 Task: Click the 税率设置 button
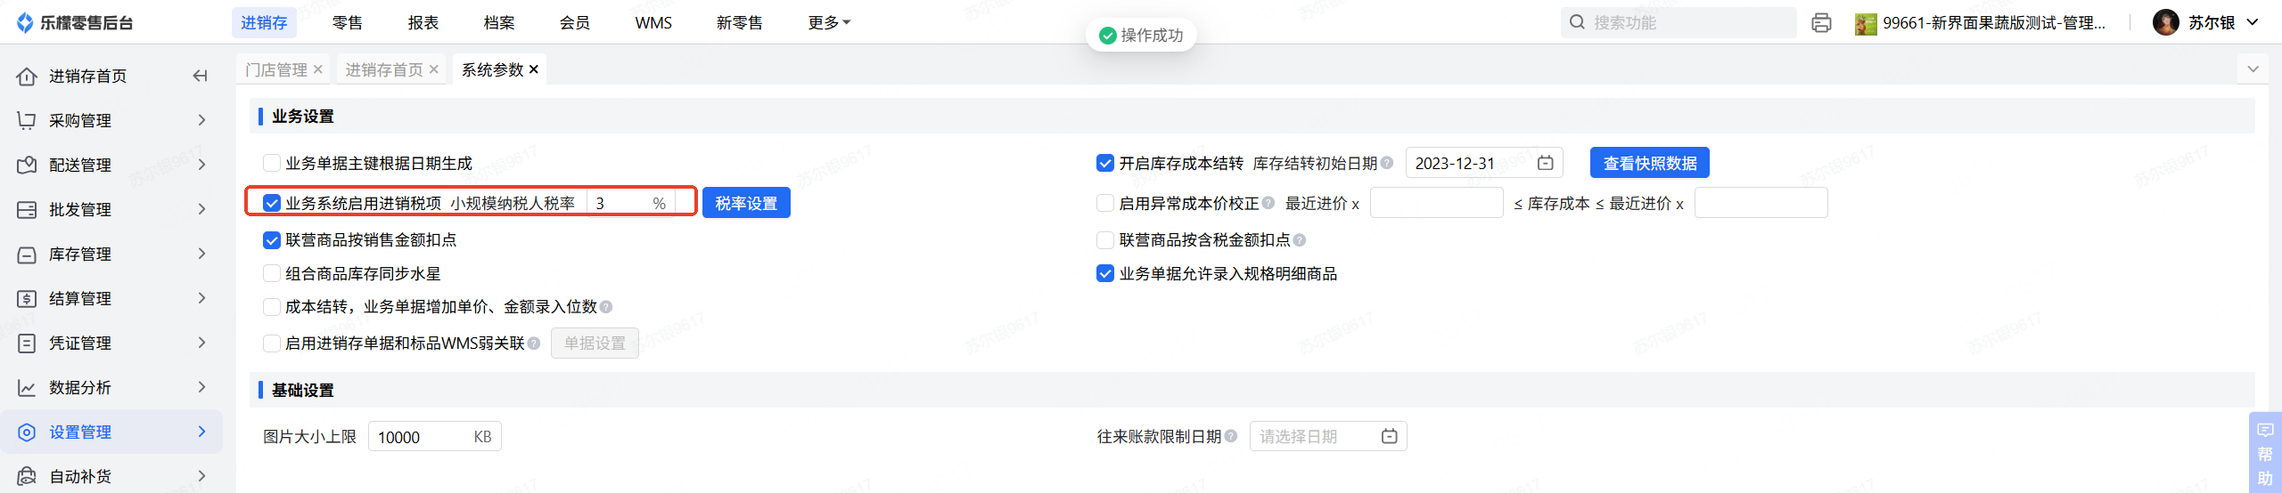click(746, 203)
